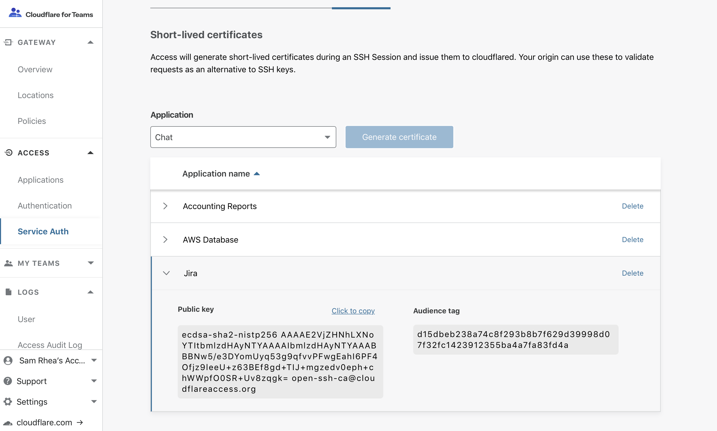The image size is (717, 431).
Task: Open Access Audit Log in sidebar
Action: coord(50,345)
